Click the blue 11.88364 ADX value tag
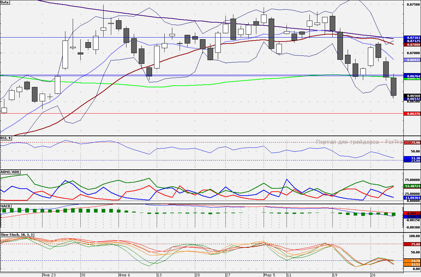421x277 pixels. pyautogui.click(x=412, y=198)
